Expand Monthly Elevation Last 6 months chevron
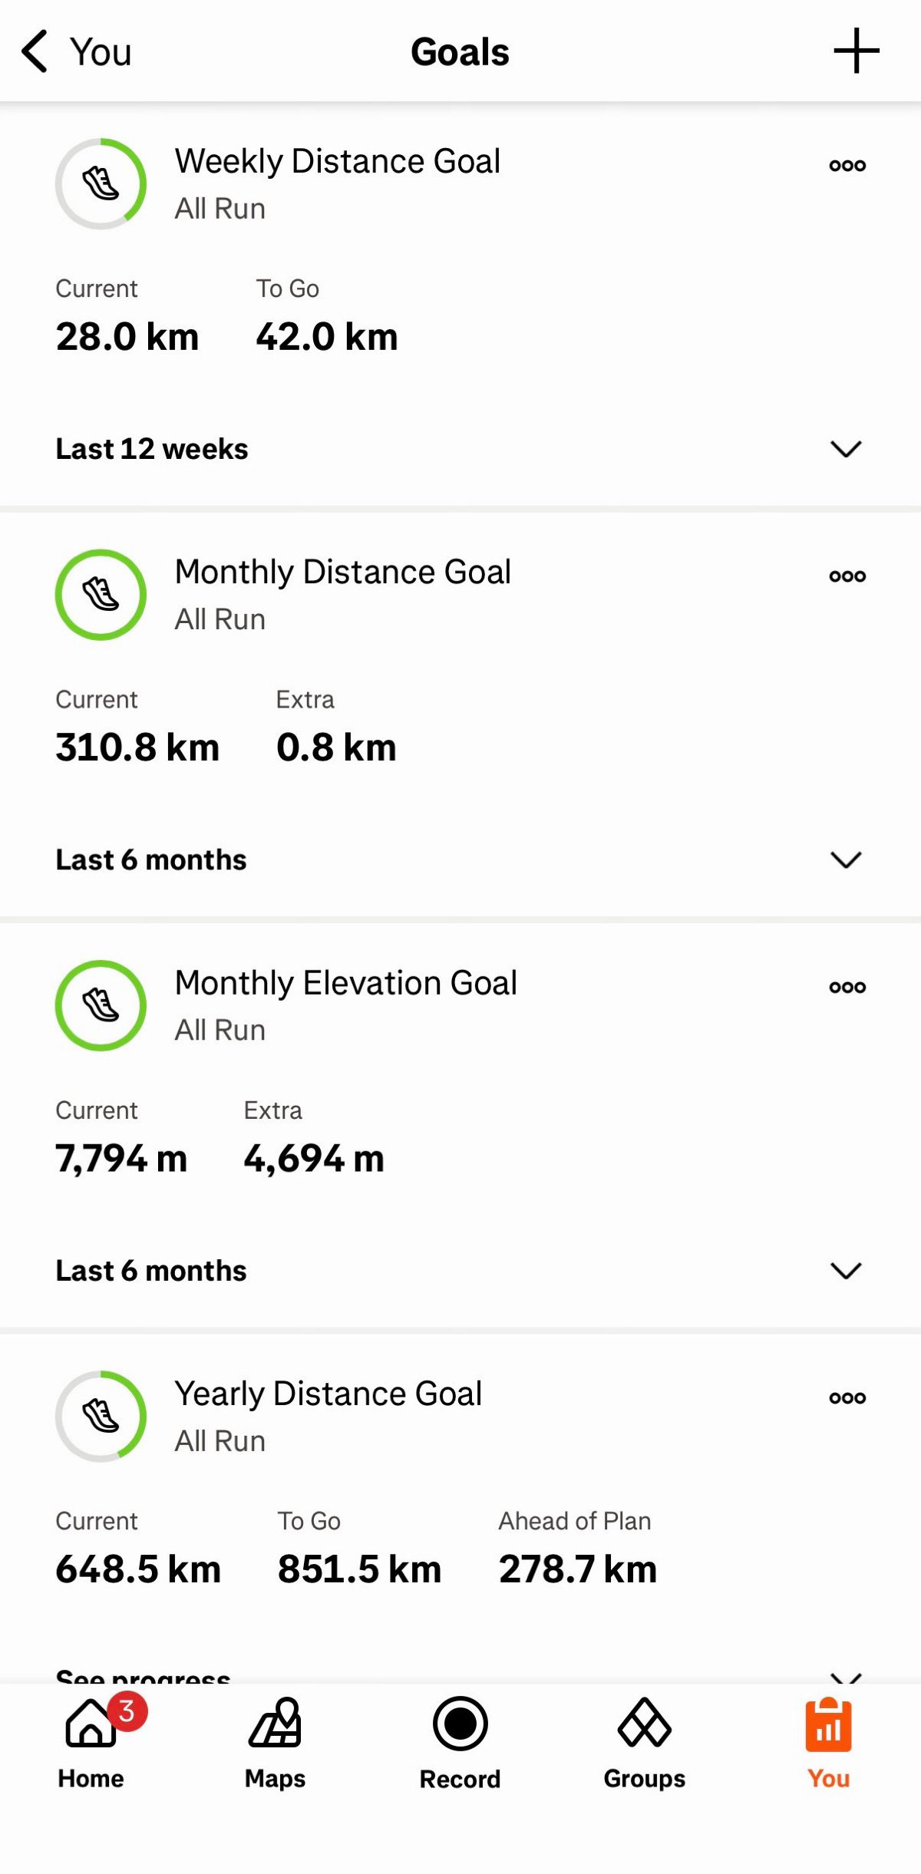The image size is (921, 1874). (x=846, y=1271)
